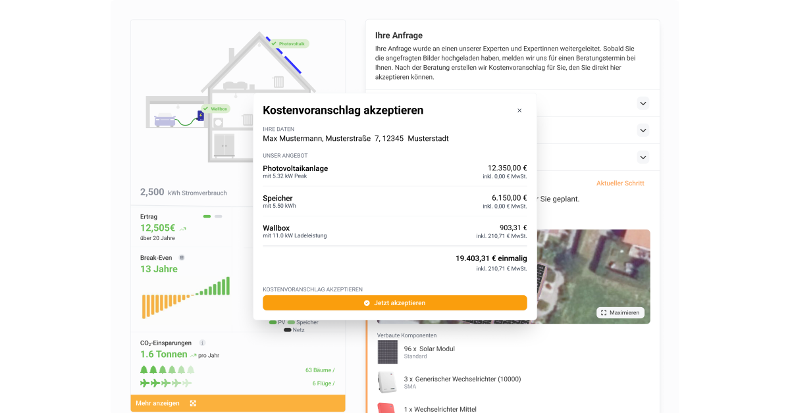The width and height of the screenshot is (790, 413).
Task: Click the first tree icon in CO₂ savings
Action: pyautogui.click(x=144, y=370)
